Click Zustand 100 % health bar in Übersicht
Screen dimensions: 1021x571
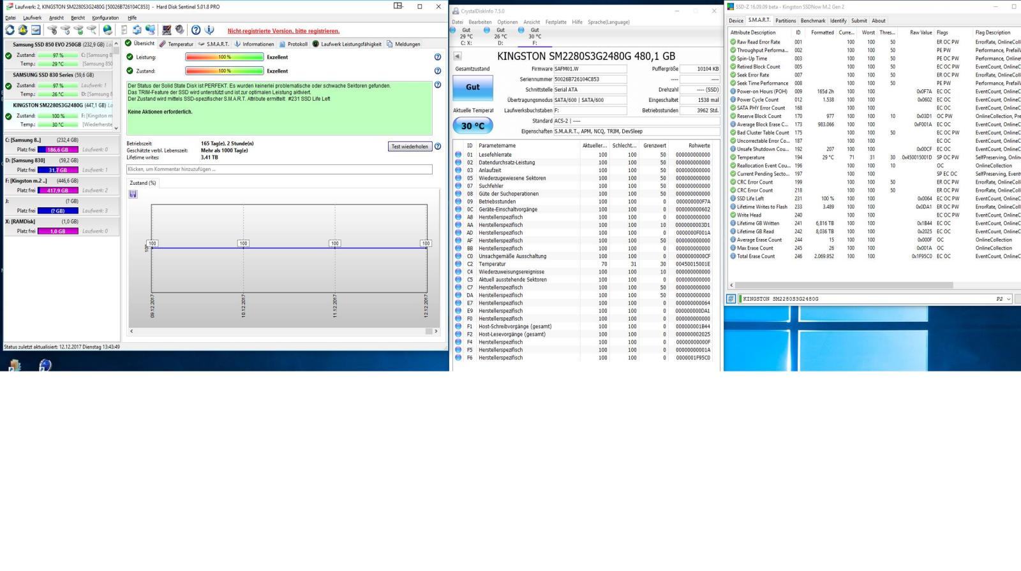tap(225, 71)
